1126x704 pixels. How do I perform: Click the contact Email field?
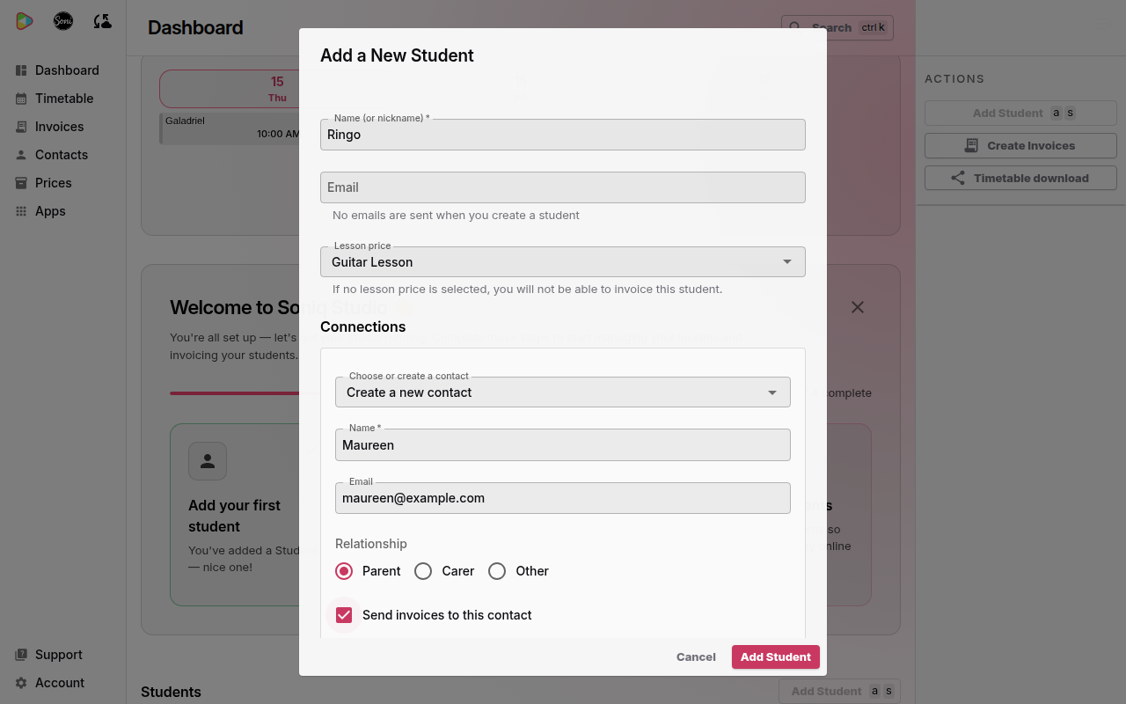(563, 498)
